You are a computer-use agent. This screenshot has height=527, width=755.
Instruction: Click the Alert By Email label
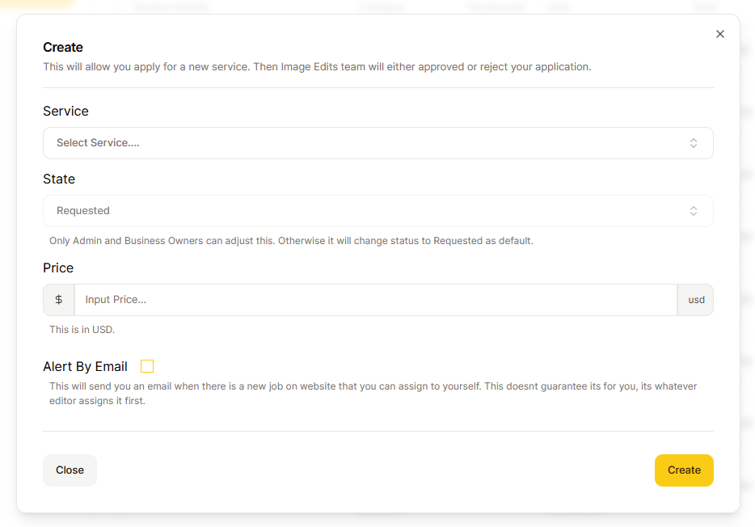click(85, 367)
